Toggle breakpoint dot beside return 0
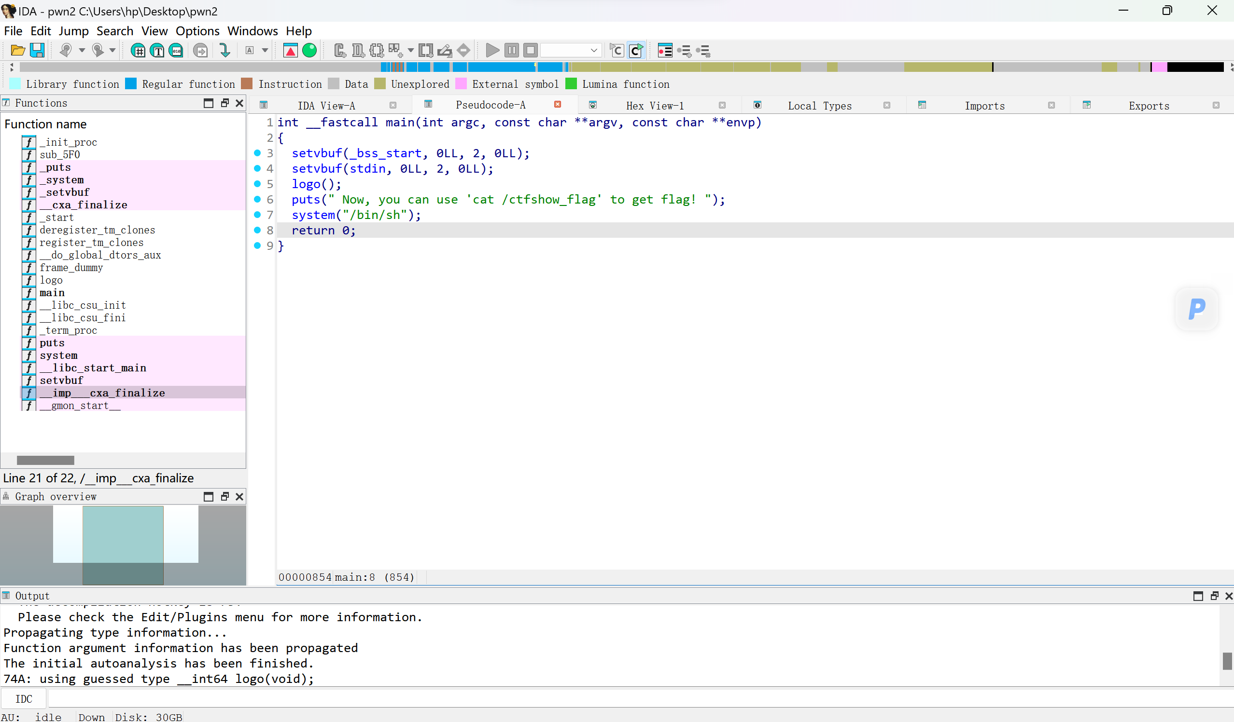The width and height of the screenshot is (1234, 722). [257, 230]
